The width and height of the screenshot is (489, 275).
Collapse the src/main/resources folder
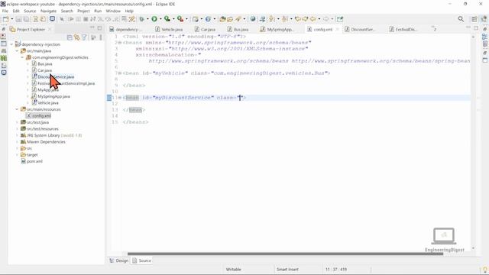click(x=17, y=109)
